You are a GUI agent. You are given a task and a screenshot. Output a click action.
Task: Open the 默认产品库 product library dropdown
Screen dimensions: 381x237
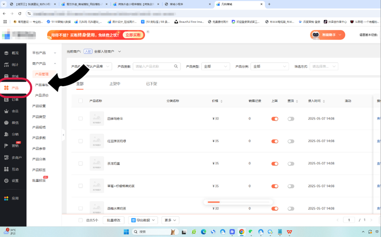(97, 66)
